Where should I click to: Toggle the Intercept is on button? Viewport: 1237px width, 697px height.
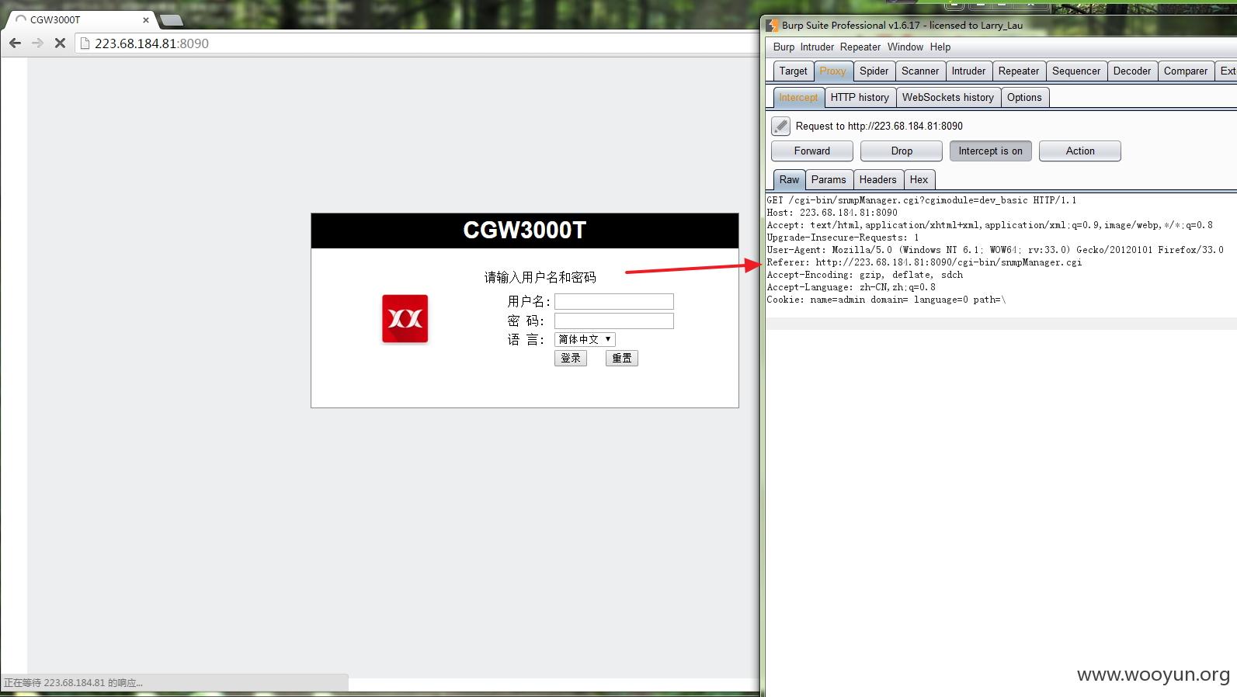tap(991, 151)
